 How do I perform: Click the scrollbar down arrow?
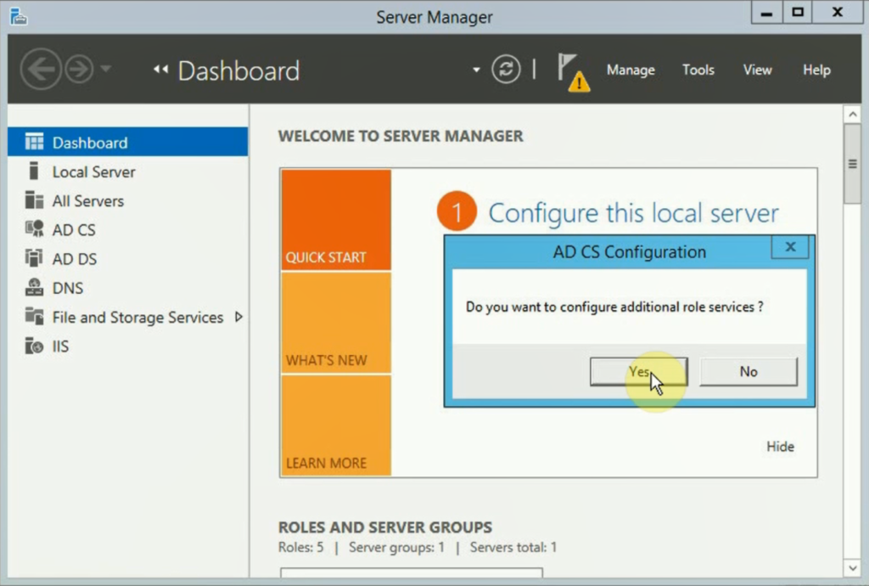point(852,567)
